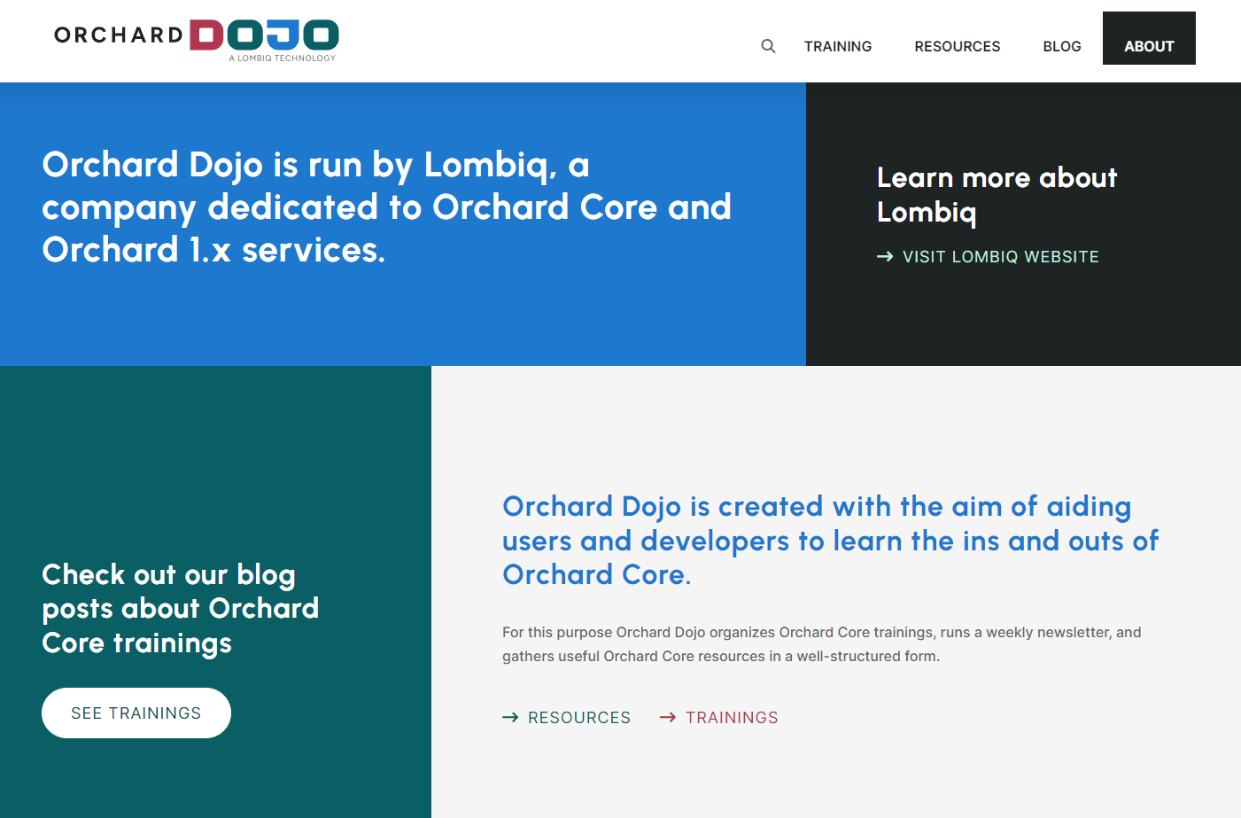
Task: Open the red Trainings arrow link
Action: point(719,718)
